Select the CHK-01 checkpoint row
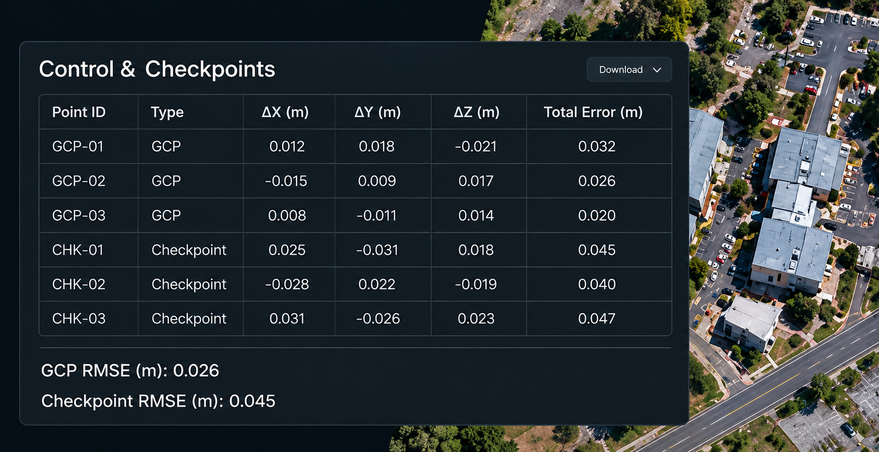Screen dimensions: 879x452 [355, 250]
